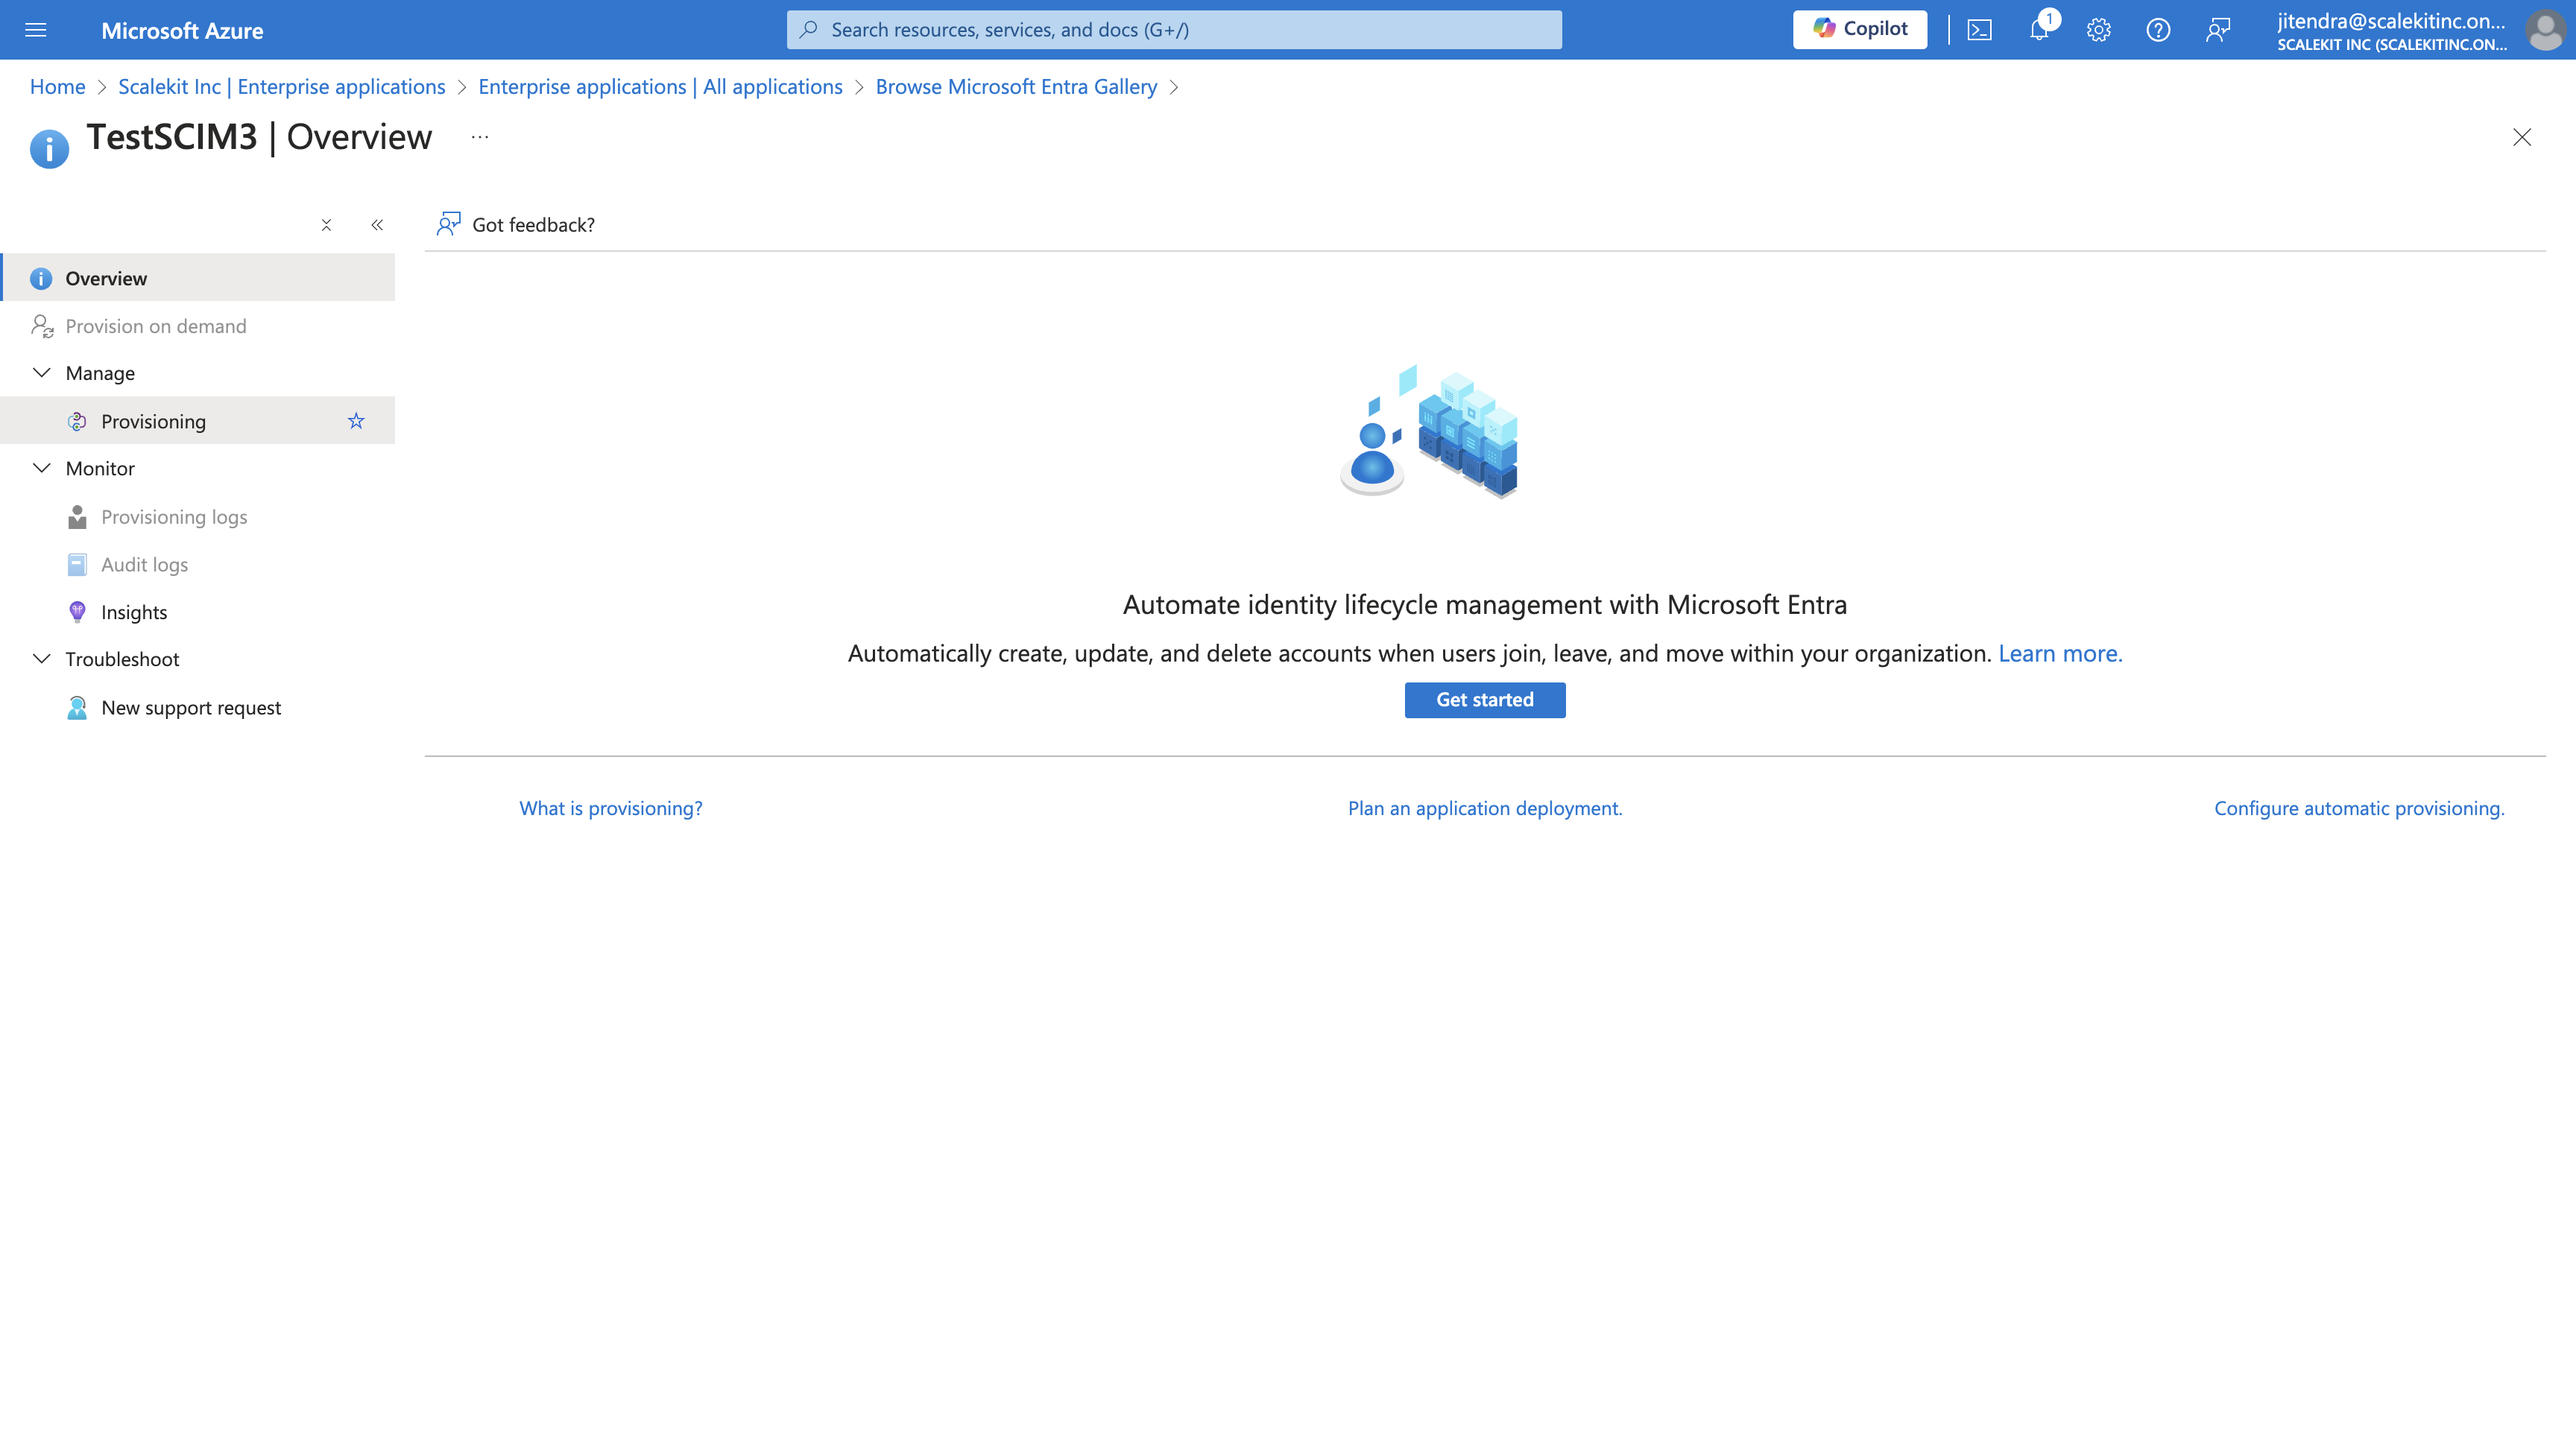The image size is (2576, 1429).
Task: Open the Azure portal hamburger menu
Action: click(36, 30)
